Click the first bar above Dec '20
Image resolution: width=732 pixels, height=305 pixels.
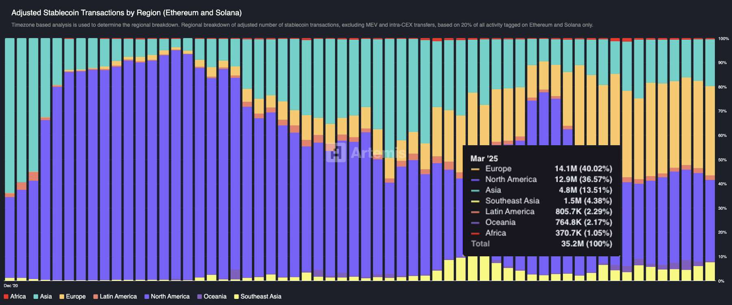(x=9, y=159)
